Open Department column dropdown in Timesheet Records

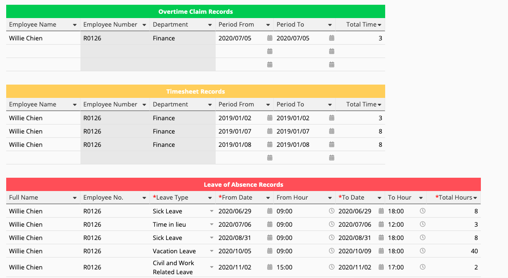tap(210, 105)
